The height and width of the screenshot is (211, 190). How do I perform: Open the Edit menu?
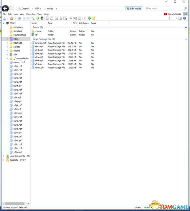coord(10,14)
